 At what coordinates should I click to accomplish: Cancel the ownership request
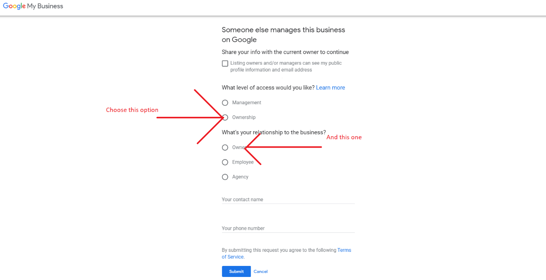(x=260, y=271)
